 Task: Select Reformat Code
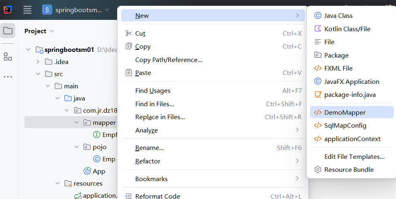click(x=213, y=196)
